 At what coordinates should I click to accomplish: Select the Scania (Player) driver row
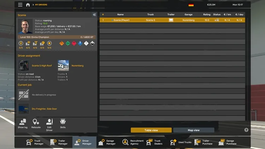click(x=172, y=20)
